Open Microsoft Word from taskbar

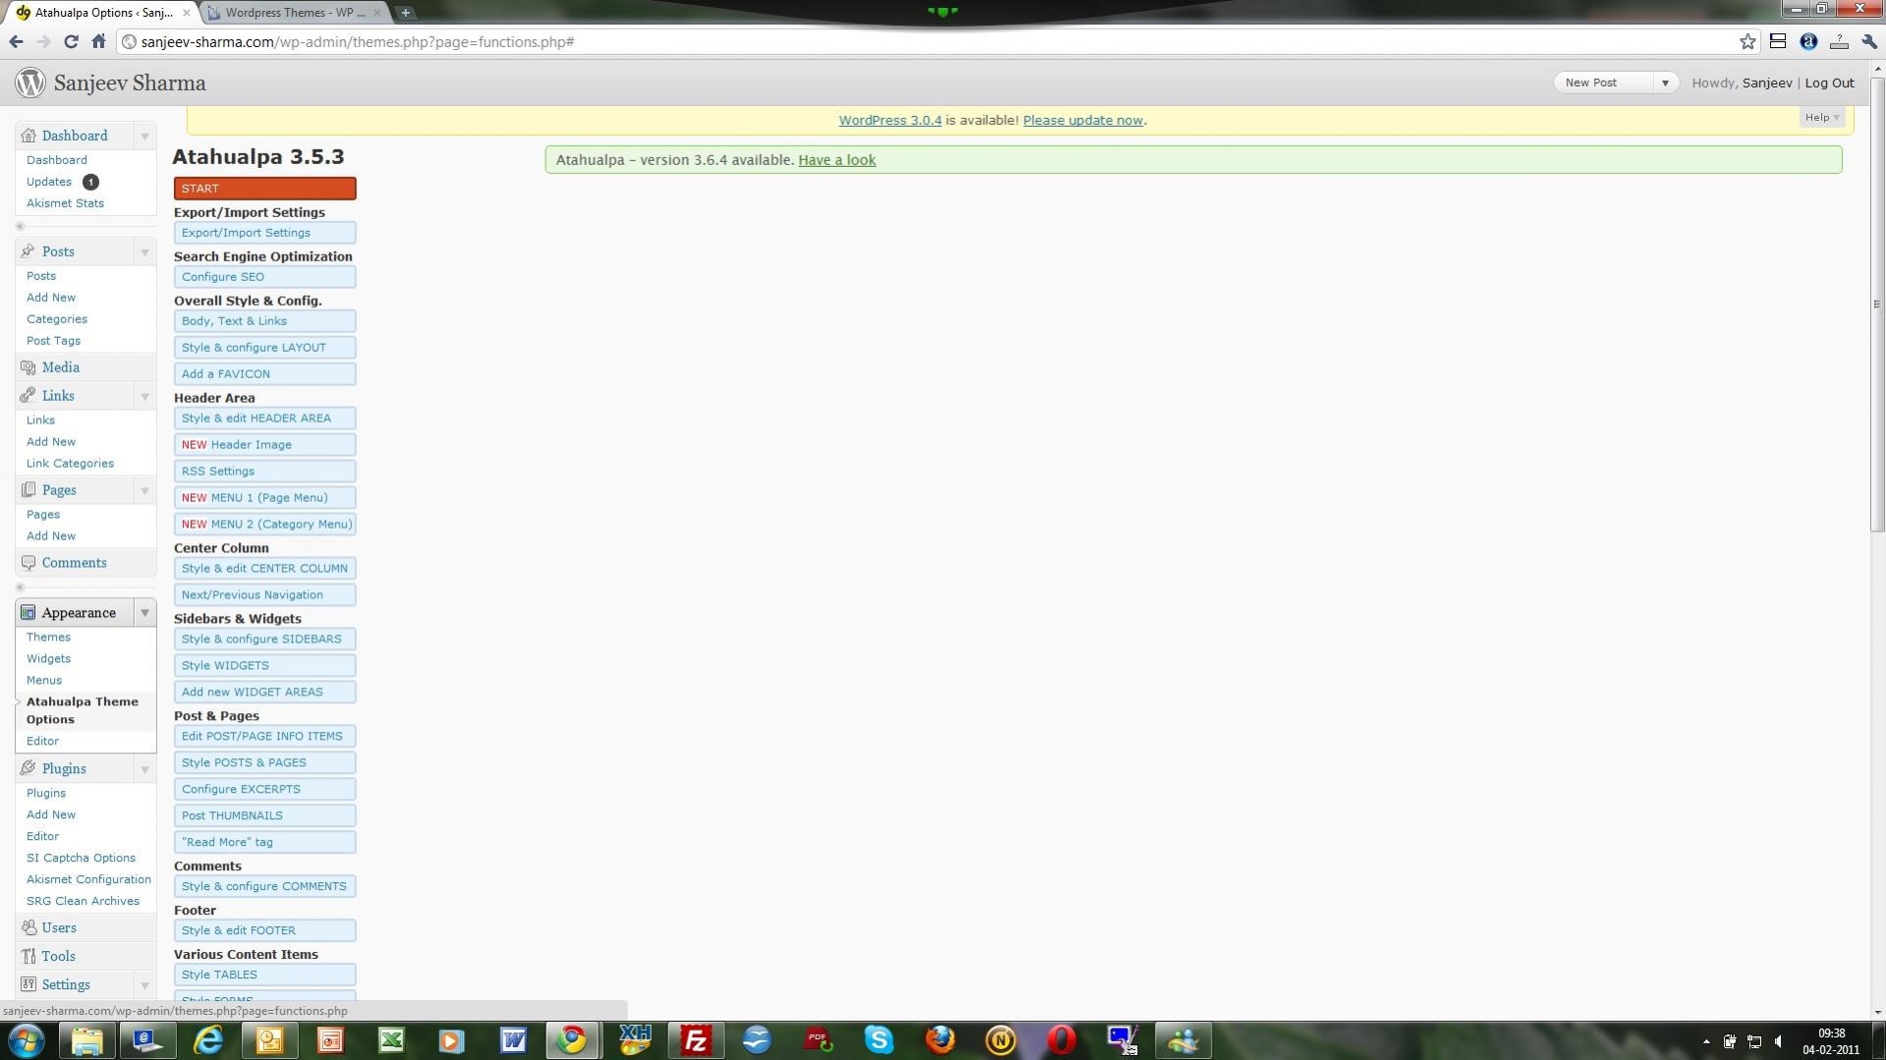[x=513, y=1039]
